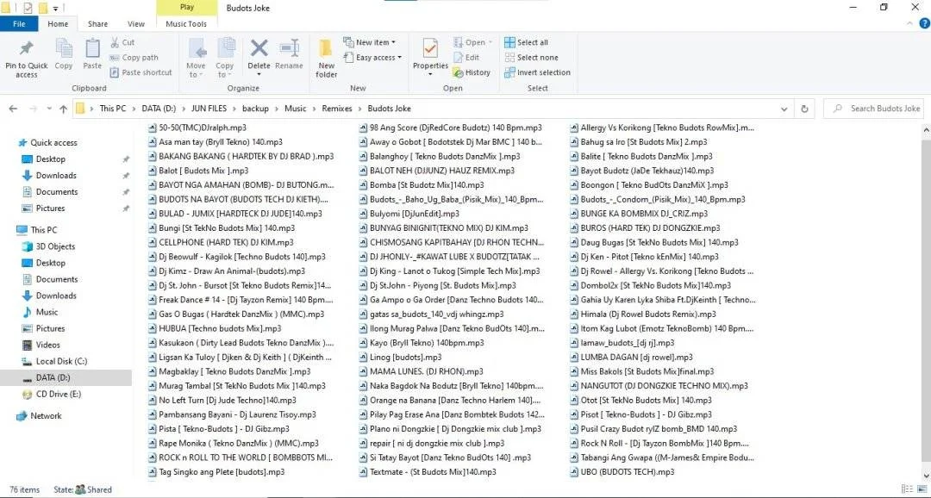Click Invert selection
This screenshot has height=498, width=931.
[537, 72]
